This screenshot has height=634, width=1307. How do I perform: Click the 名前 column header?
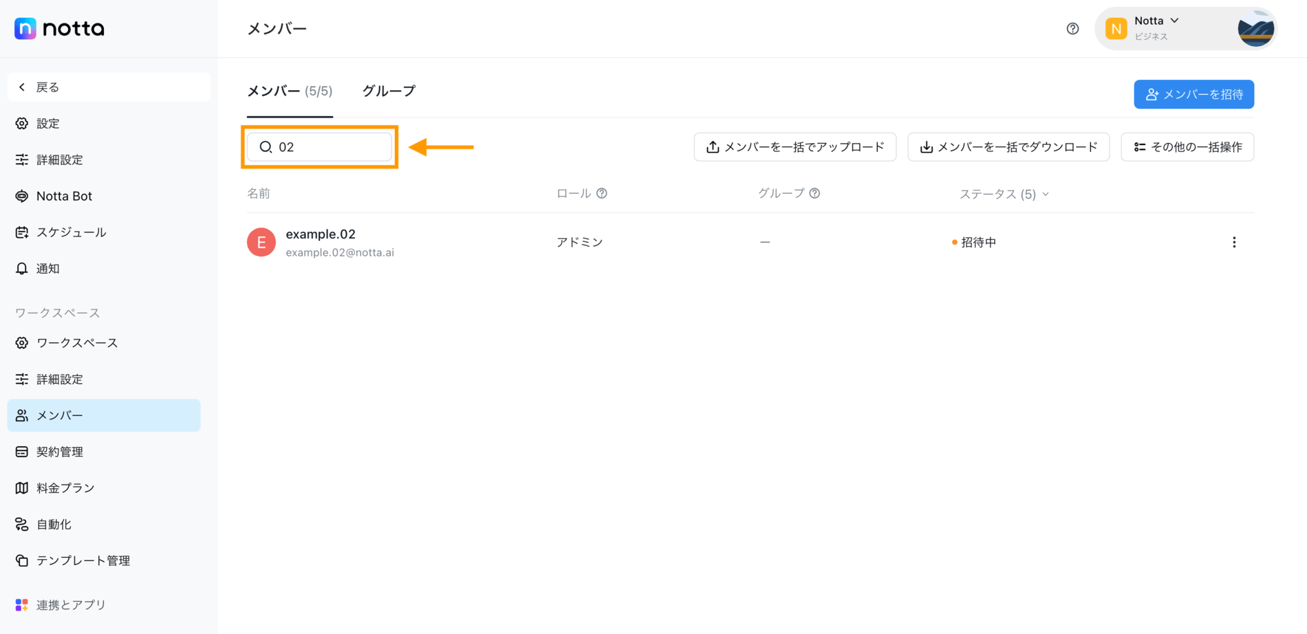pos(259,194)
